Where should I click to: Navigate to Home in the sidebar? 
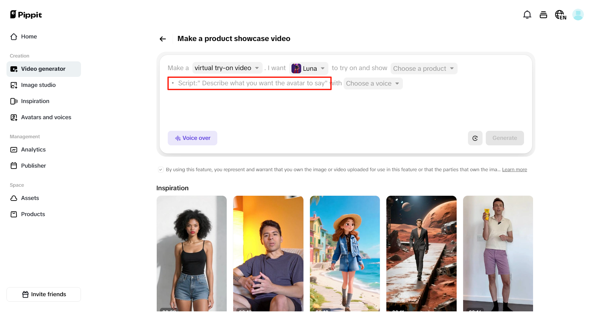[x=28, y=37]
